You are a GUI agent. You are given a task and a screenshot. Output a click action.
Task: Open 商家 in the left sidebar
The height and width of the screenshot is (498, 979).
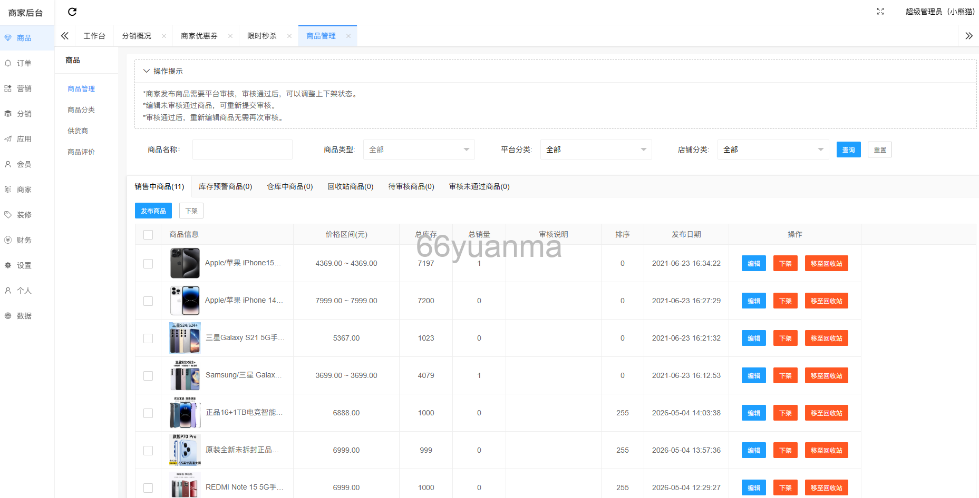tap(27, 190)
